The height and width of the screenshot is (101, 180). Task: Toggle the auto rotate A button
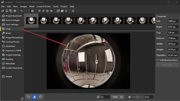34,97
